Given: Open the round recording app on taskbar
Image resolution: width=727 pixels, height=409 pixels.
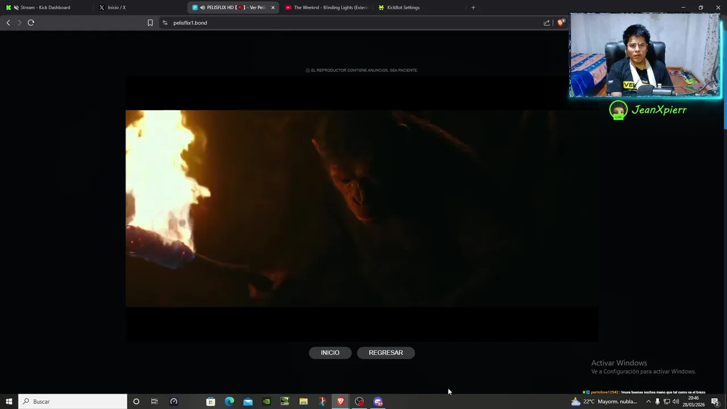Looking at the screenshot, I should [x=360, y=402].
